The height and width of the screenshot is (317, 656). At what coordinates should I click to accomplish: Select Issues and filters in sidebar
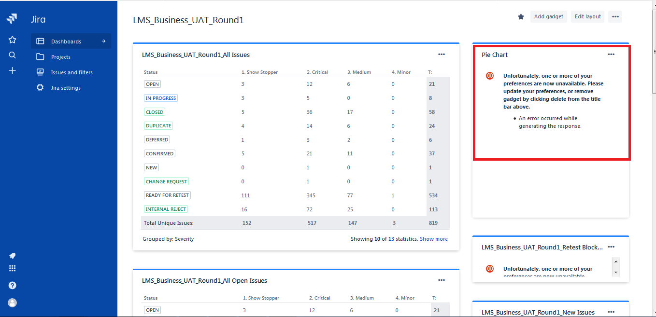point(71,72)
